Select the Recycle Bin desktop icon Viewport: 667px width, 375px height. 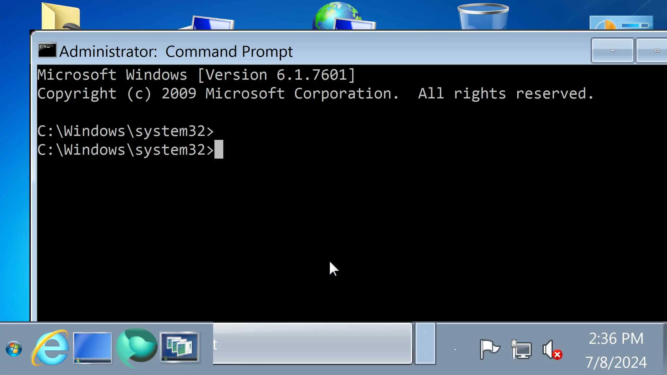coord(483,16)
